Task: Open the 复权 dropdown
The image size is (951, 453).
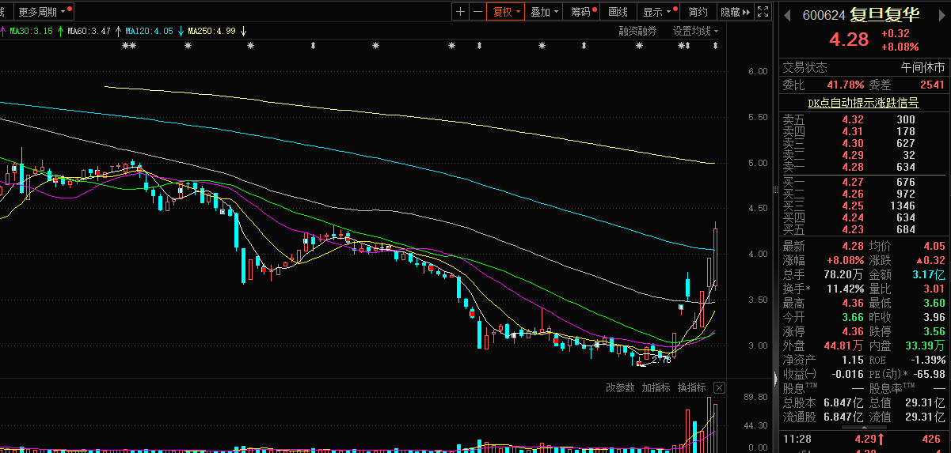Action: pyautogui.click(x=505, y=11)
